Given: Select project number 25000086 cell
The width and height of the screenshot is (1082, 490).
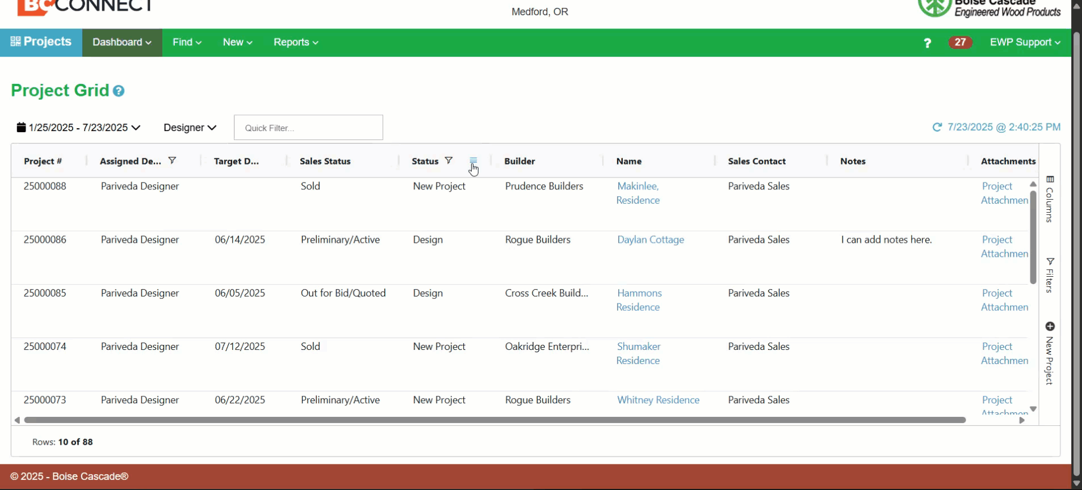Looking at the screenshot, I should (x=45, y=239).
